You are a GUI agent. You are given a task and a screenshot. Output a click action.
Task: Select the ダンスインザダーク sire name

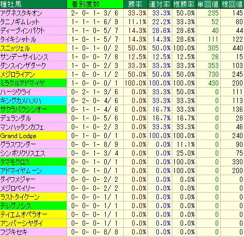(x=23, y=65)
